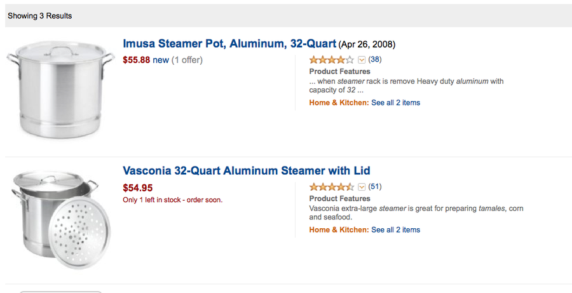Screen dimensions: 572x293
Task: Click "See all 2 items" under Imusa
Action: tap(395, 102)
